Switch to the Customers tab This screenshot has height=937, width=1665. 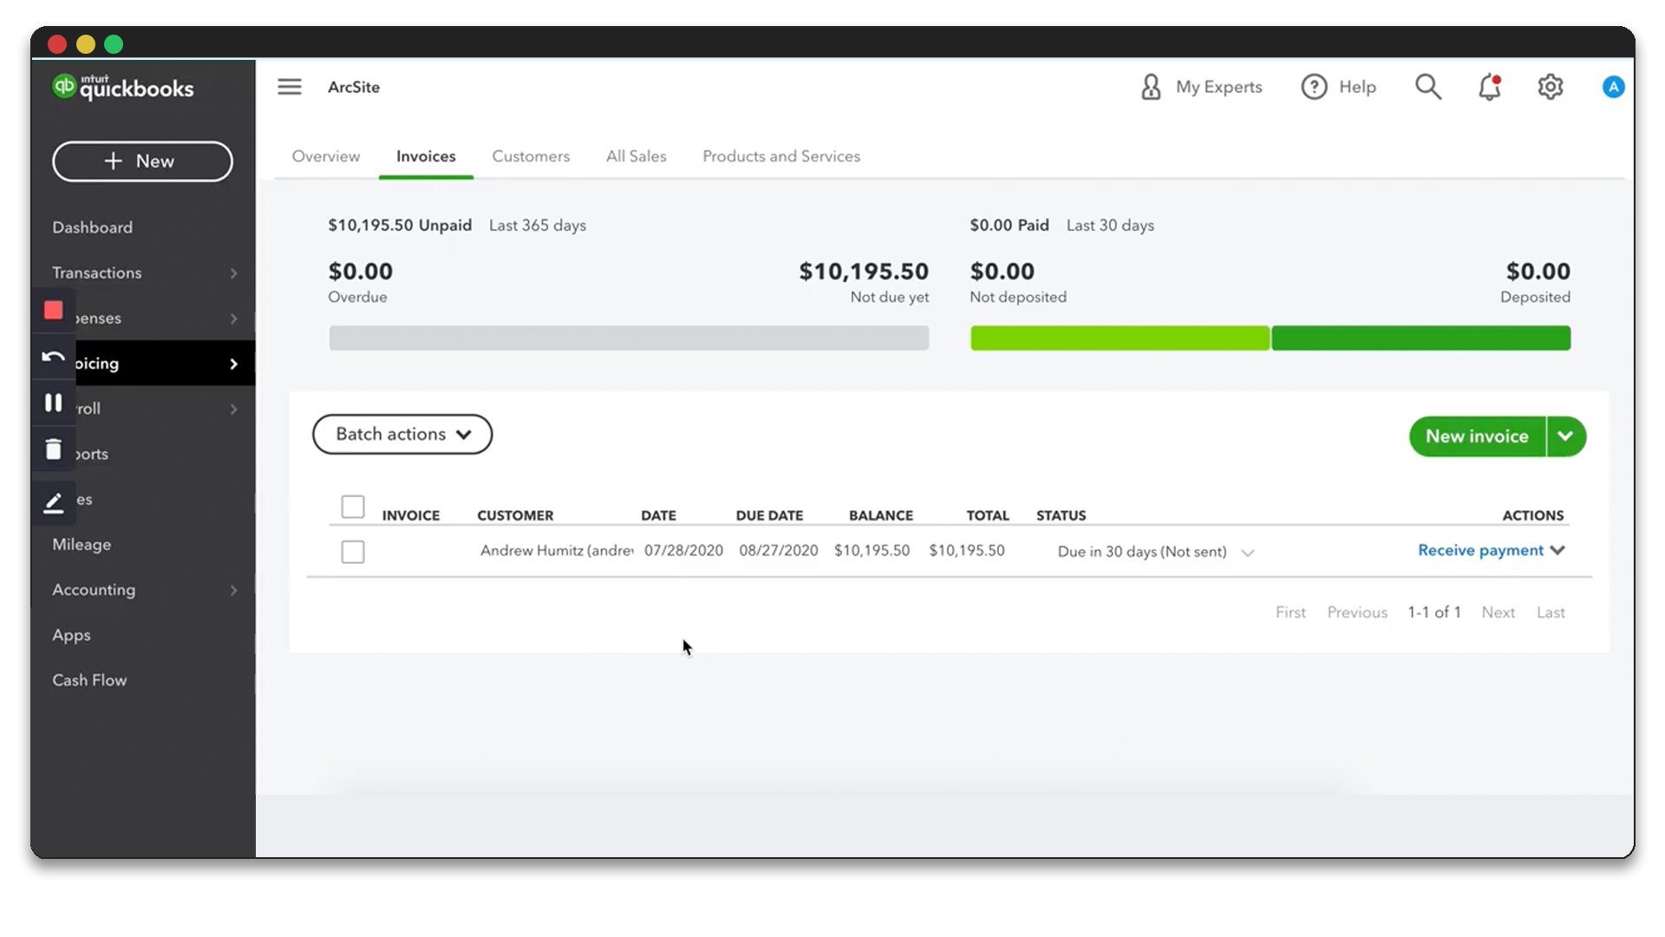pos(531,156)
